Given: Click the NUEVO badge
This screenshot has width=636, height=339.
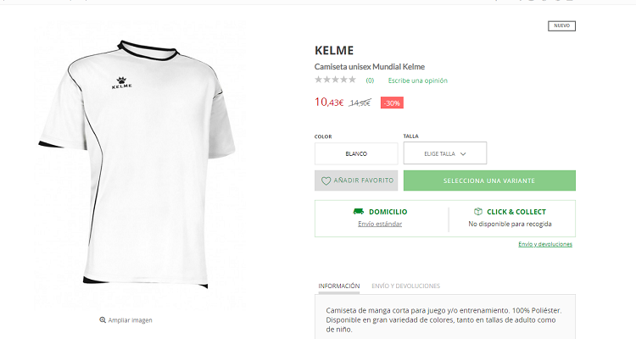Looking at the screenshot, I should pyautogui.click(x=561, y=25).
